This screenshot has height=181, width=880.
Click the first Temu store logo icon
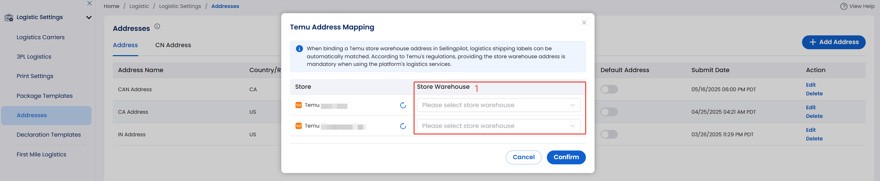point(299,105)
